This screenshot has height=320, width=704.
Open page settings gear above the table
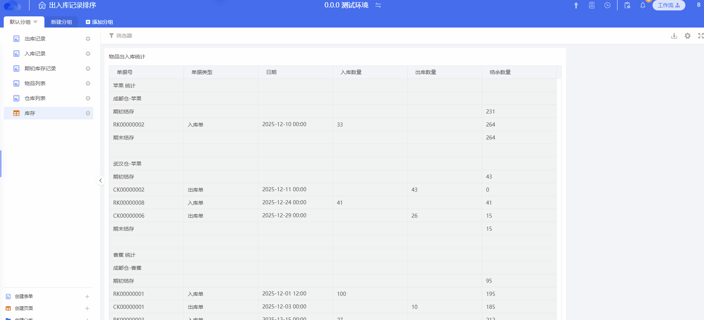click(688, 36)
